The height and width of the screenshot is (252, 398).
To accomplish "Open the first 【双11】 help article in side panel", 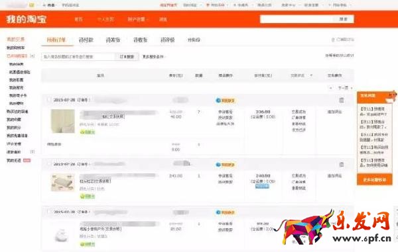I will 373,111.
